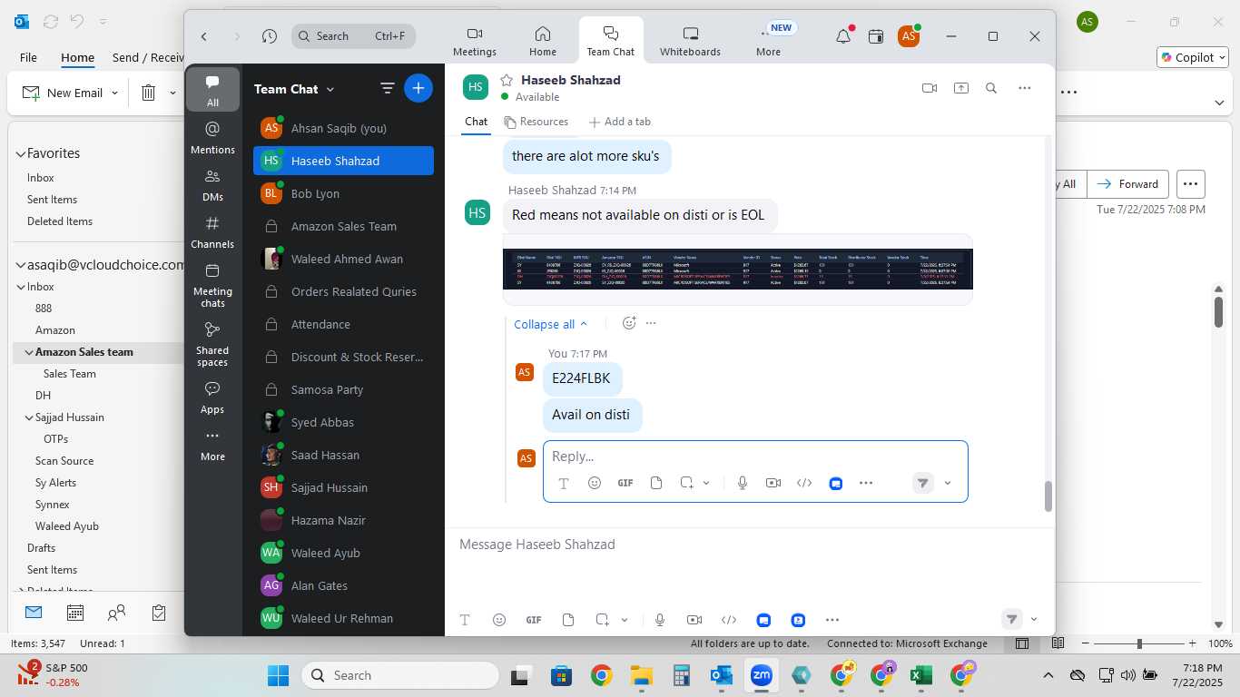
Task: Show All chats in sidebar
Action: point(212,89)
